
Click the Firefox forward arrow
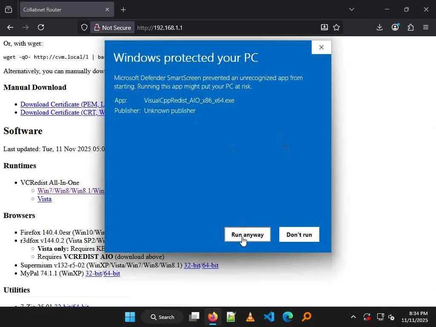coord(26,27)
